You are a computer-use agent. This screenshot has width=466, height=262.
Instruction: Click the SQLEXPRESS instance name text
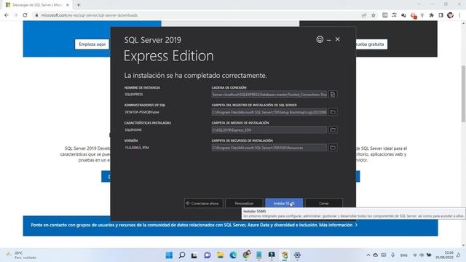134,94
